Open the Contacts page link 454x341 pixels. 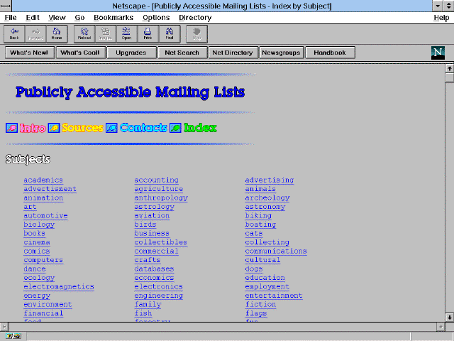click(143, 128)
